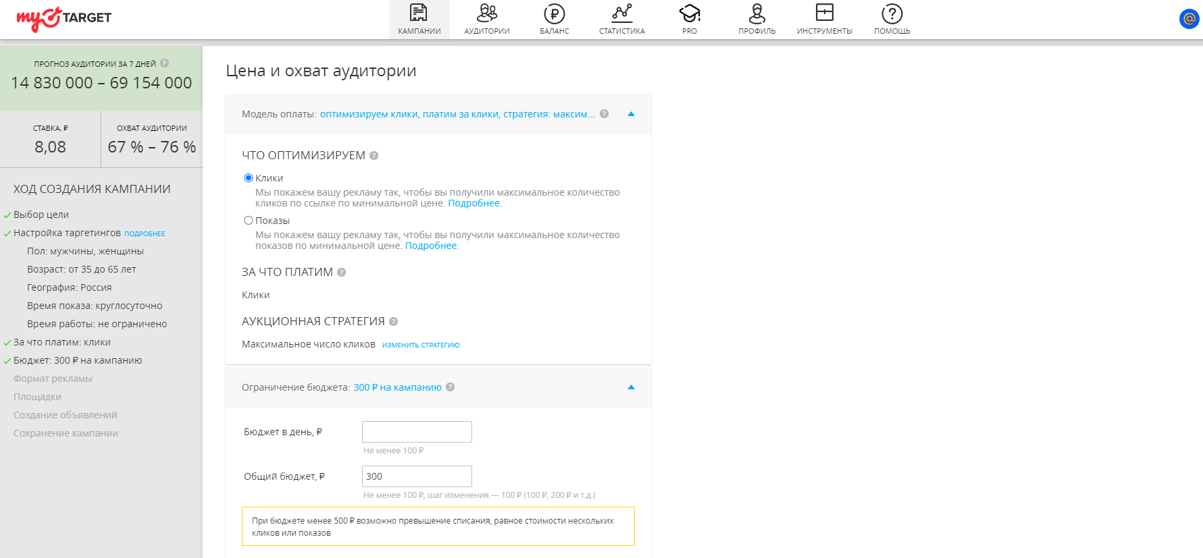Select Время показа: круглосуточно item

pyautogui.click(x=95, y=306)
